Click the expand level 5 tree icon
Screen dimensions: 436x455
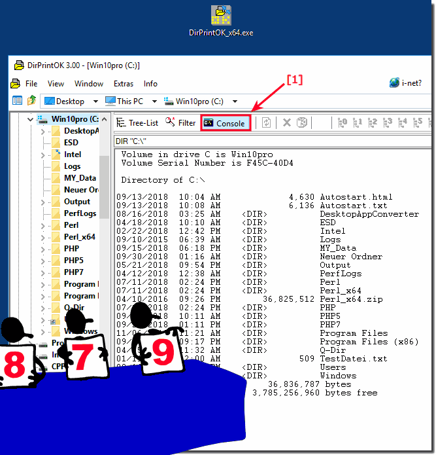coord(418,122)
